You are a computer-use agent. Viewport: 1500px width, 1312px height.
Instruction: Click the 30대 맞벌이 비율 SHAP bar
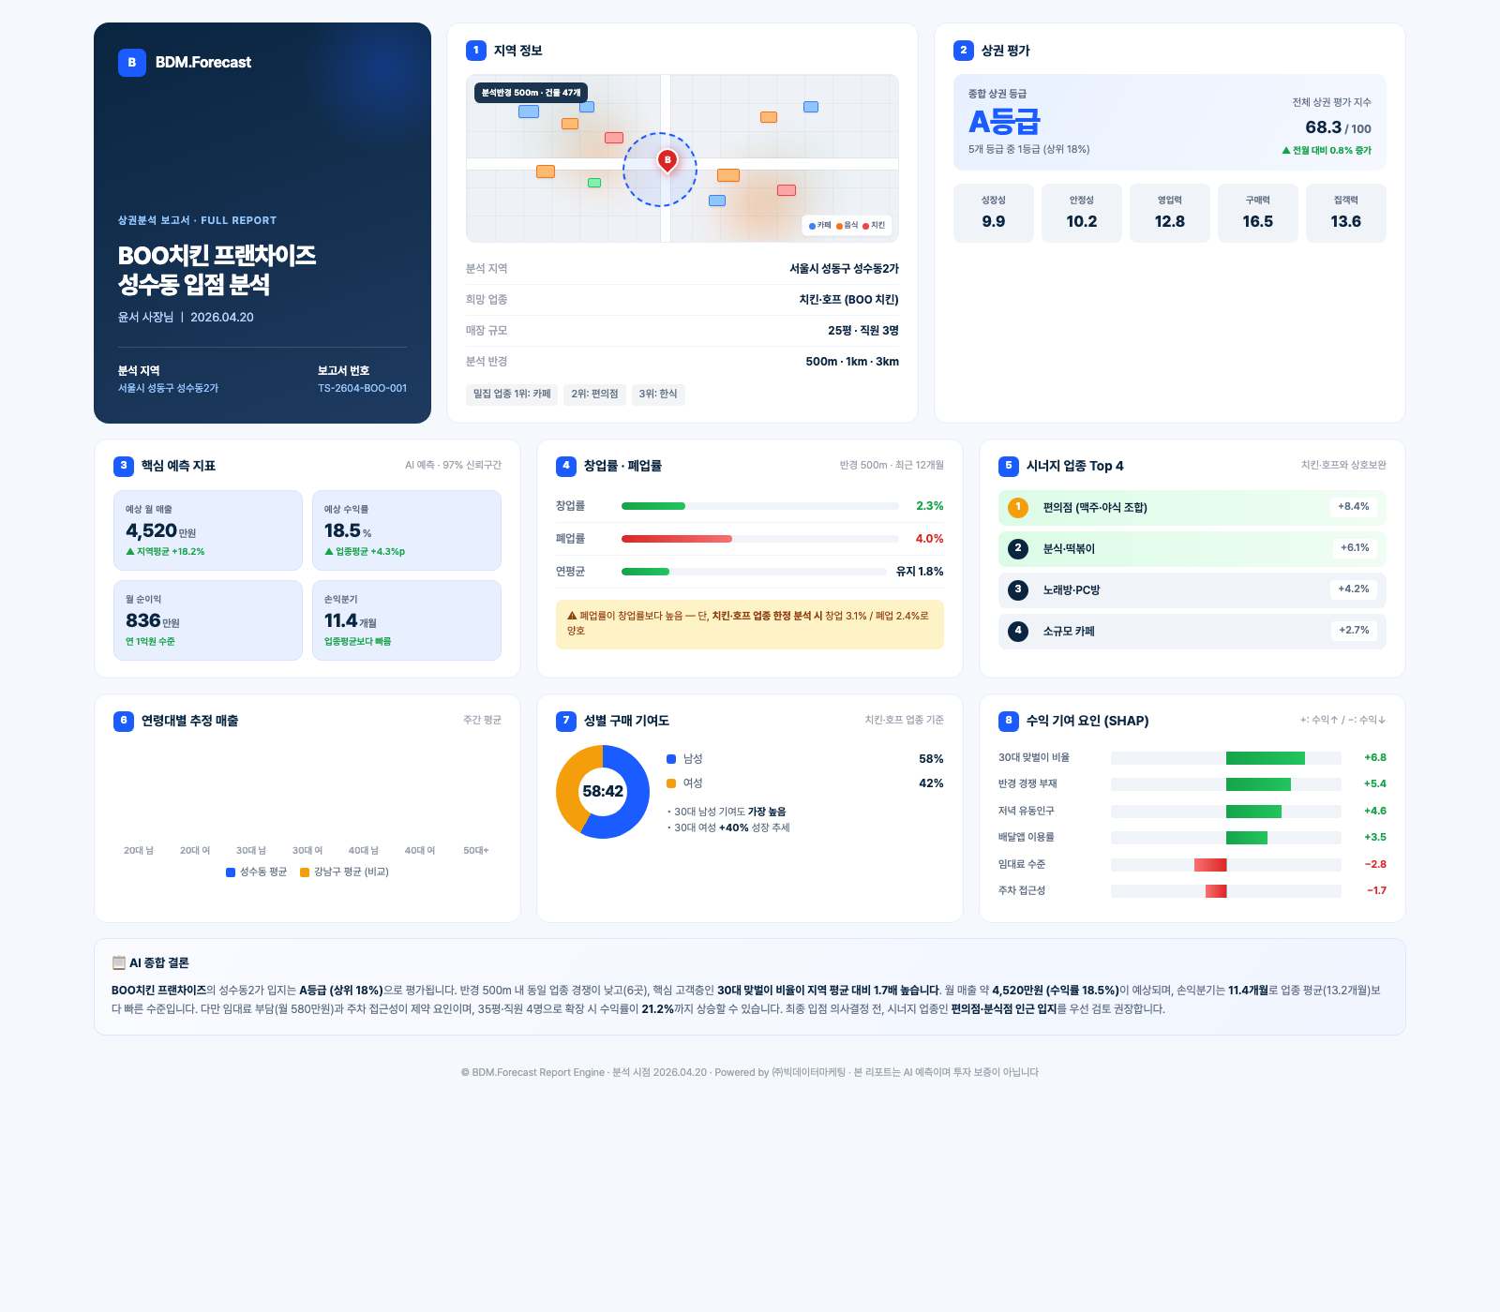click(x=1266, y=758)
